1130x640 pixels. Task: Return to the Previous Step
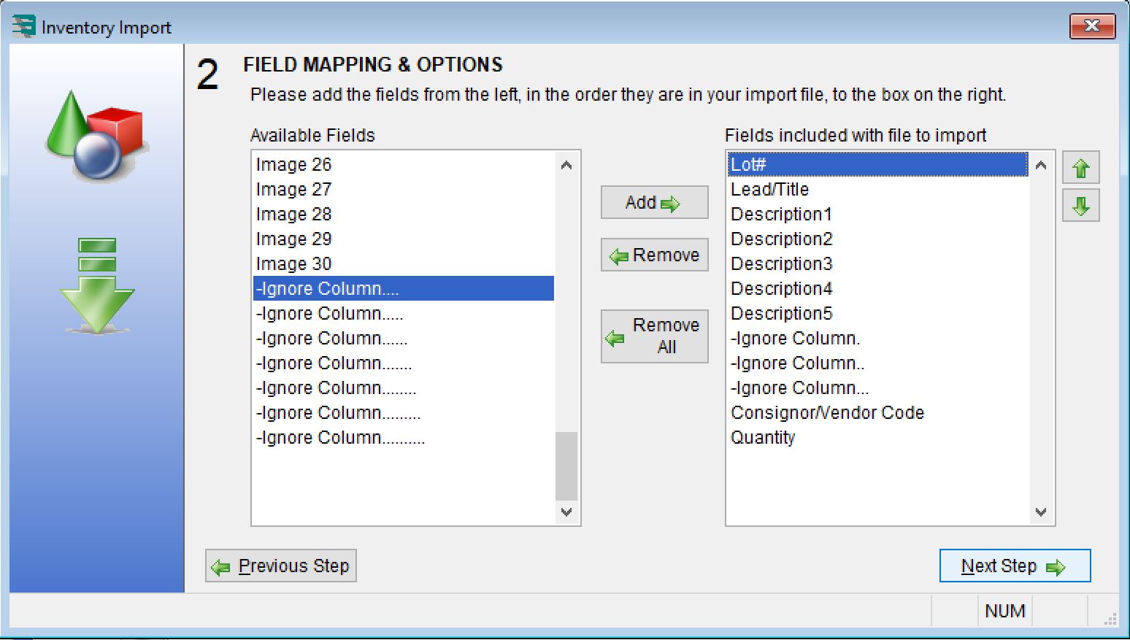coord(281,566)
